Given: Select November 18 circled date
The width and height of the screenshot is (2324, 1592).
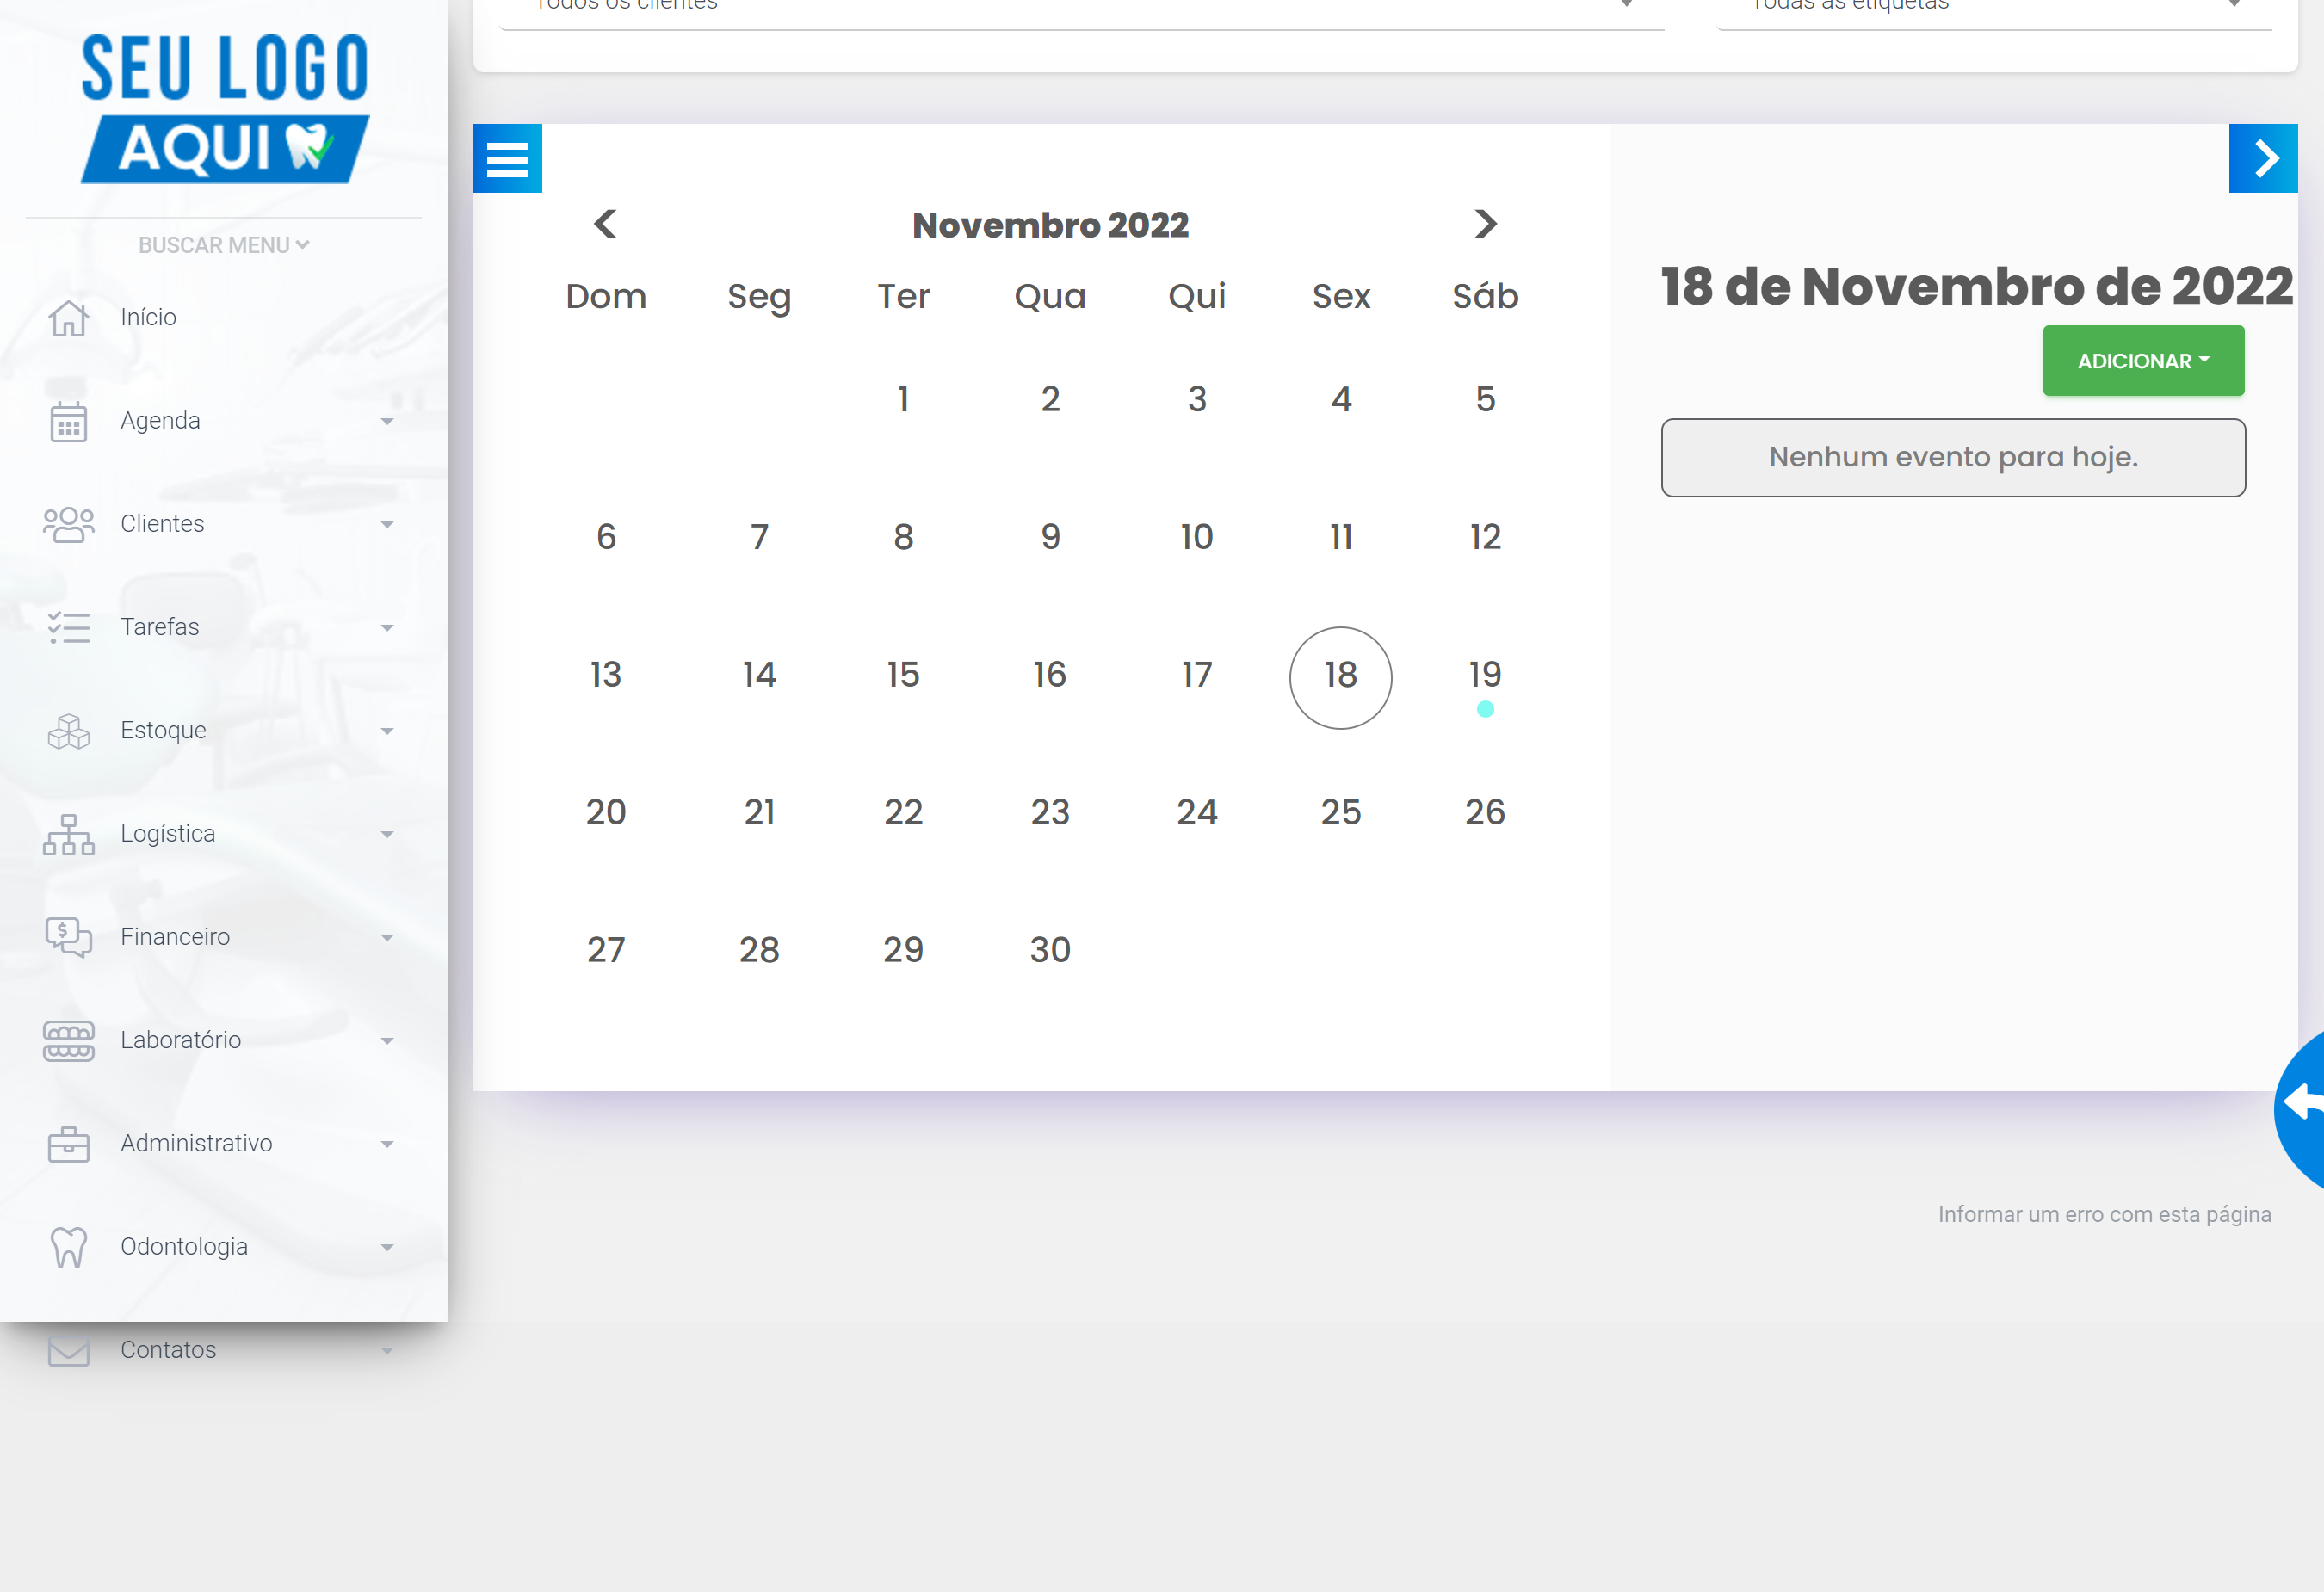Looking at the screenshot, I should [x=1340, y=677].
